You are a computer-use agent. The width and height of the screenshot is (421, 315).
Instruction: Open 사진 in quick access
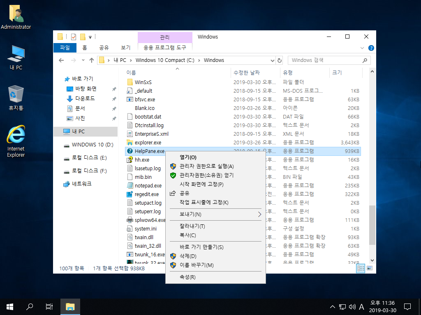[80, 118]
